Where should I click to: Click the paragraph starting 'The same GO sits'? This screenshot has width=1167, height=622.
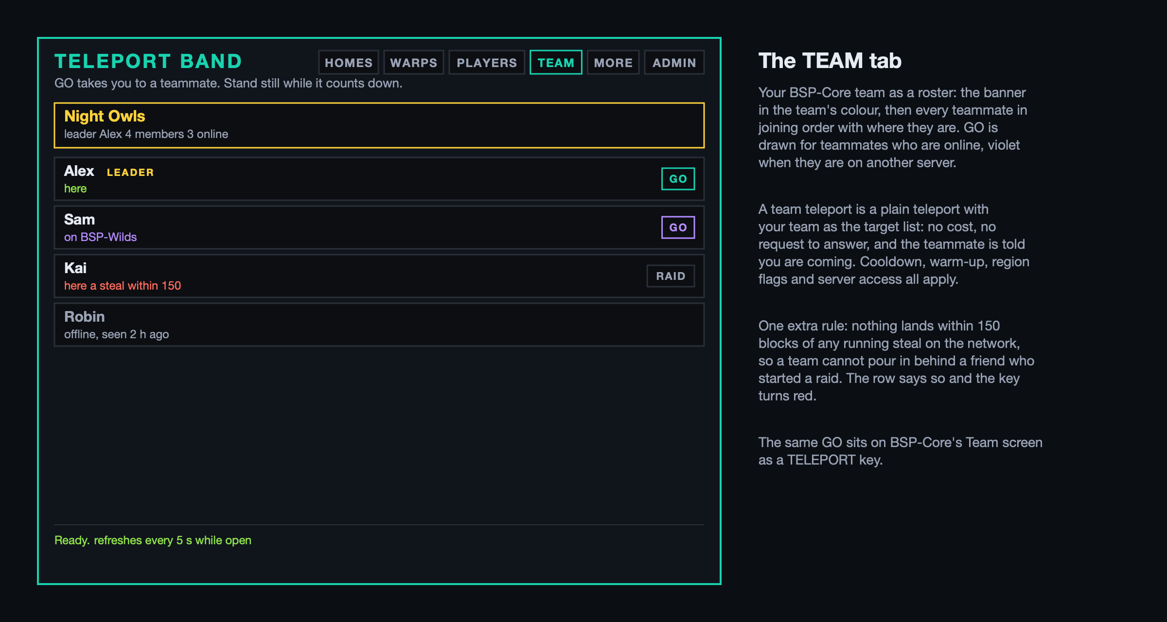point(901,451)
